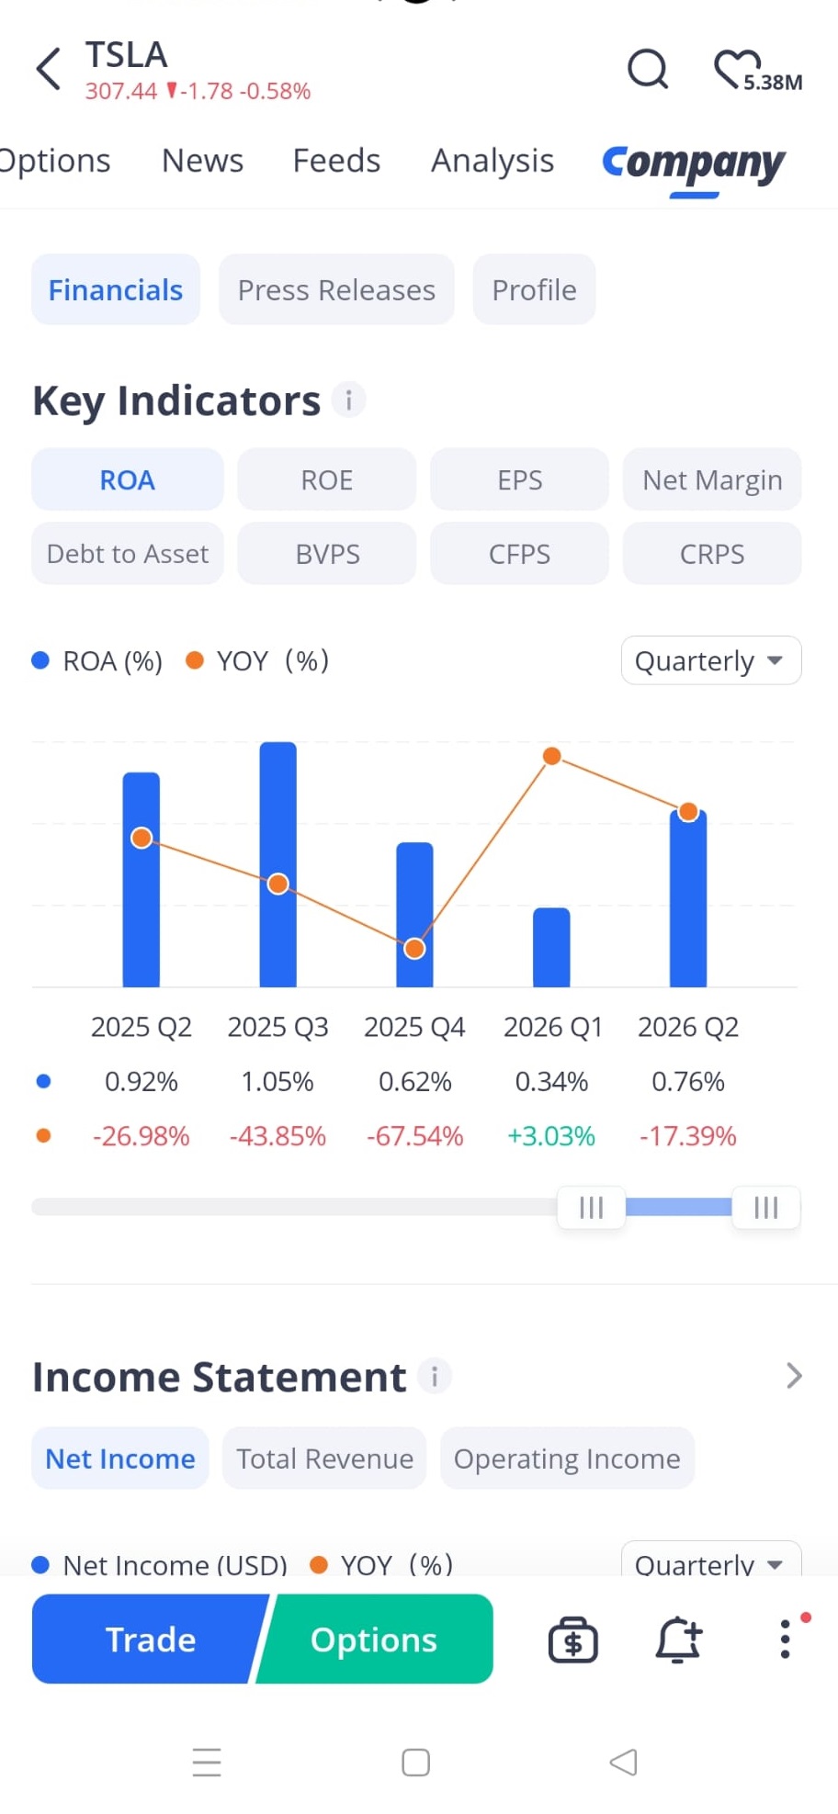This screenshot has height=1814, width=838.
Task: Tap the blue Trade button
Action: pos(150,1639)
